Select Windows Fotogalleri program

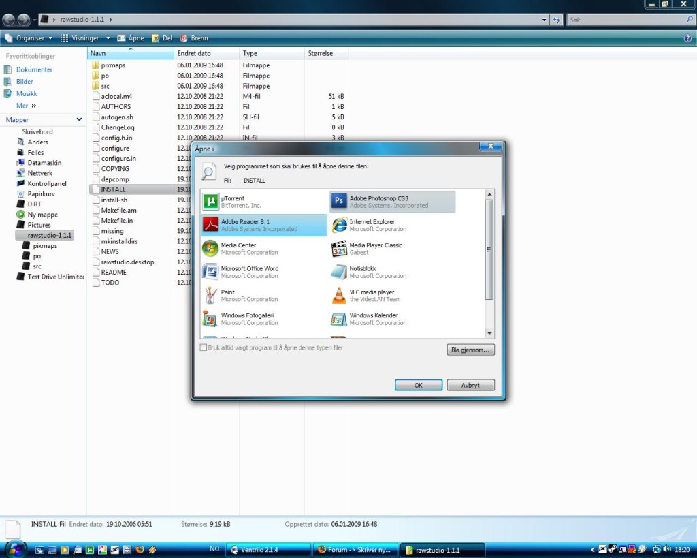pos(263,319)
